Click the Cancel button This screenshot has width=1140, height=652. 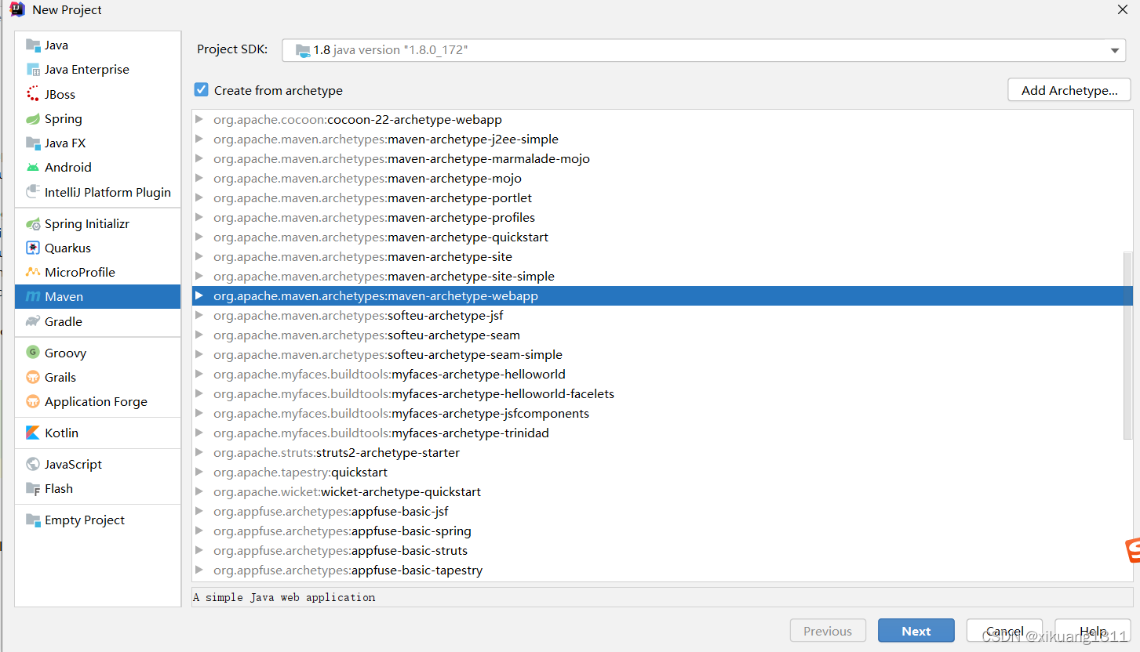click(1005, 631)
